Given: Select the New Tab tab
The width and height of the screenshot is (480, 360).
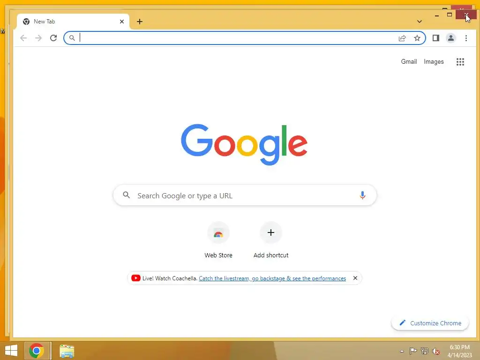Looking at the screenshot, I should [73, 22].
